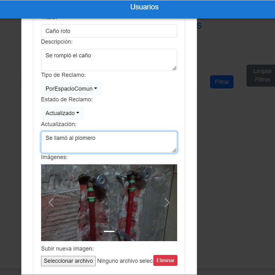Click the white carousel slide indicator

(x=109, y=231)
